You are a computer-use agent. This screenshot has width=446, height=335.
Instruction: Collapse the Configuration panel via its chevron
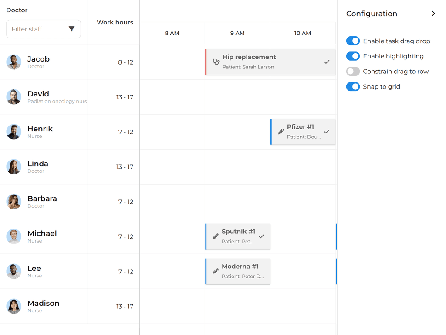(x=433, y=14)
